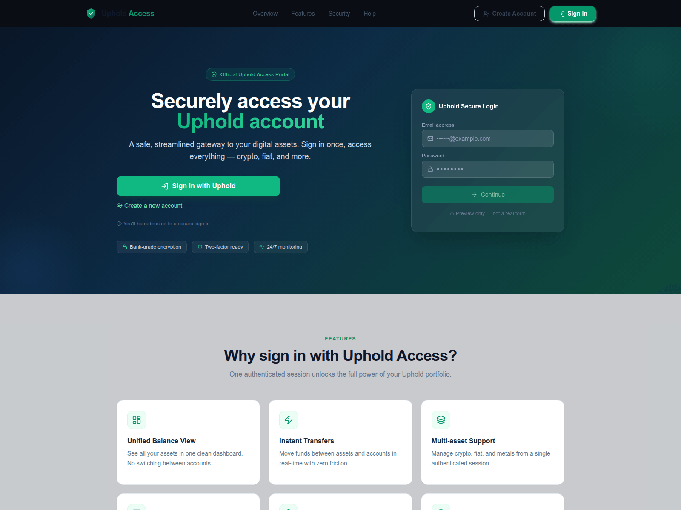Open the Overview nav item
The height and width of the screenshot is (510, 681).
pos(265,14)
